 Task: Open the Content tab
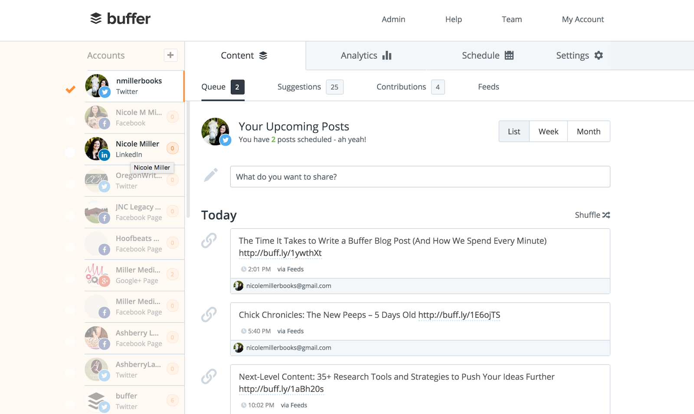pyautogui.click(x=245, y=55)
